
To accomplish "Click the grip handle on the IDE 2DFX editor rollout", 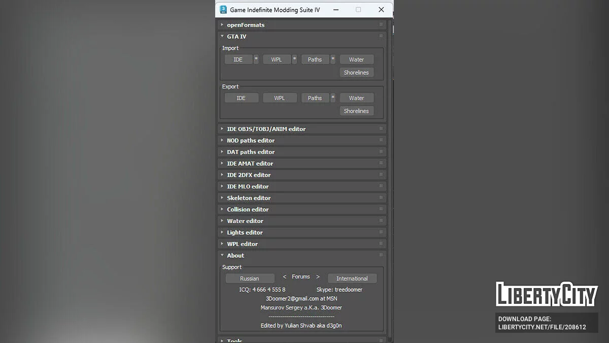I will [x=381, y=174].
